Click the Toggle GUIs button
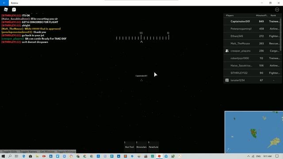The width and height of the screenshot is (283, 159). tap(9, 151)
